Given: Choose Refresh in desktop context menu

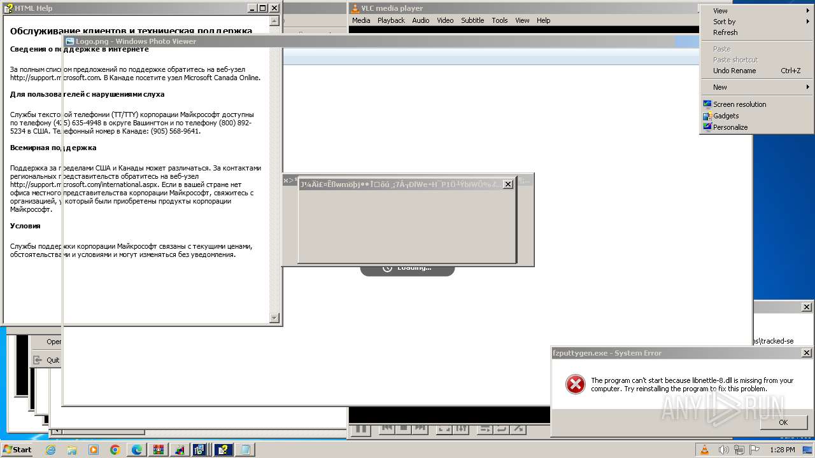Looking at the screenshot, I should tap(756, 32).
